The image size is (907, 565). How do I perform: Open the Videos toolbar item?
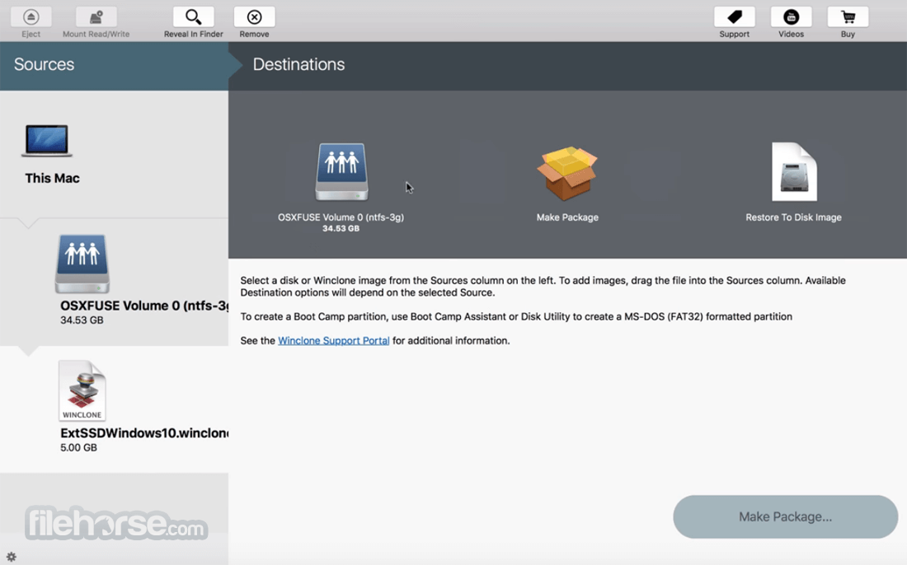791,16
